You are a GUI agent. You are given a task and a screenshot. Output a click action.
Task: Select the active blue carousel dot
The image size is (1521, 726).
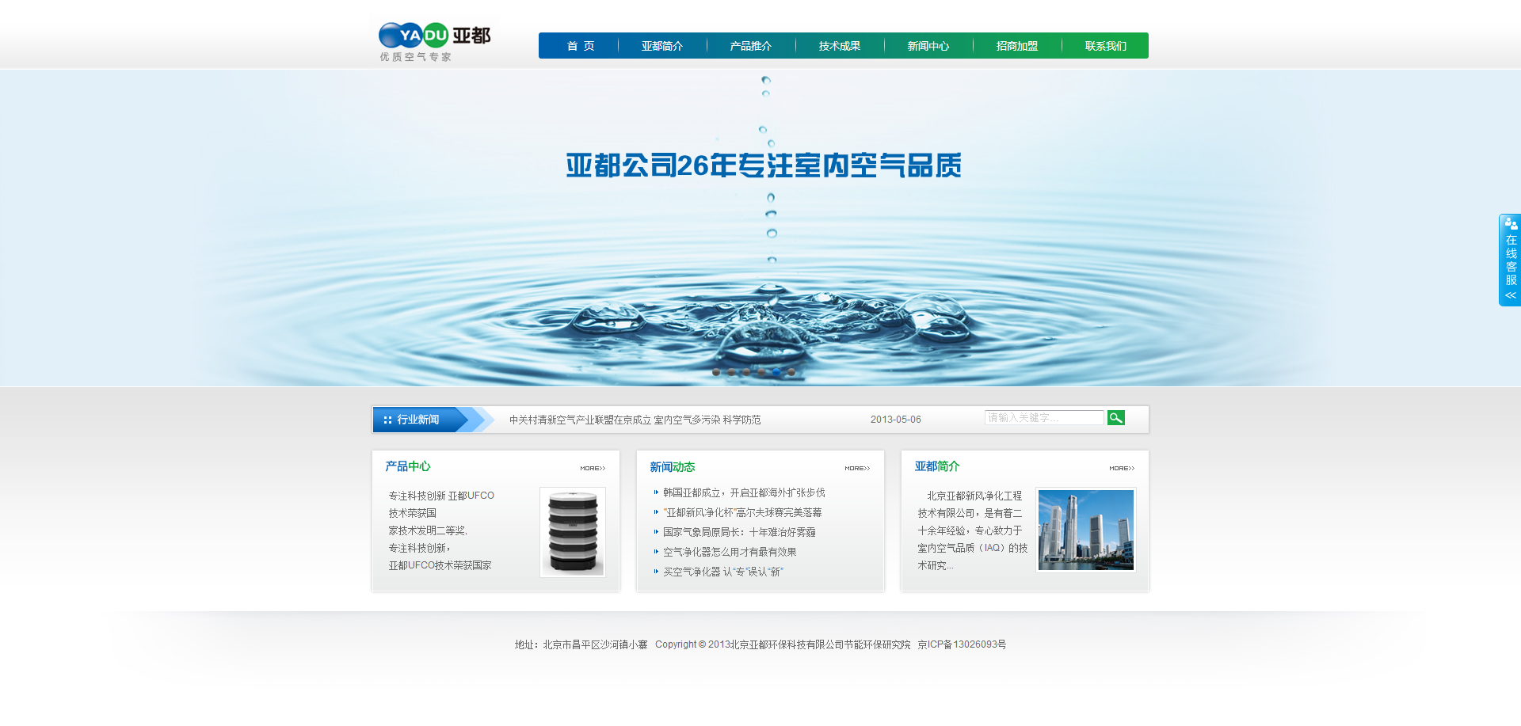point(776,372)
